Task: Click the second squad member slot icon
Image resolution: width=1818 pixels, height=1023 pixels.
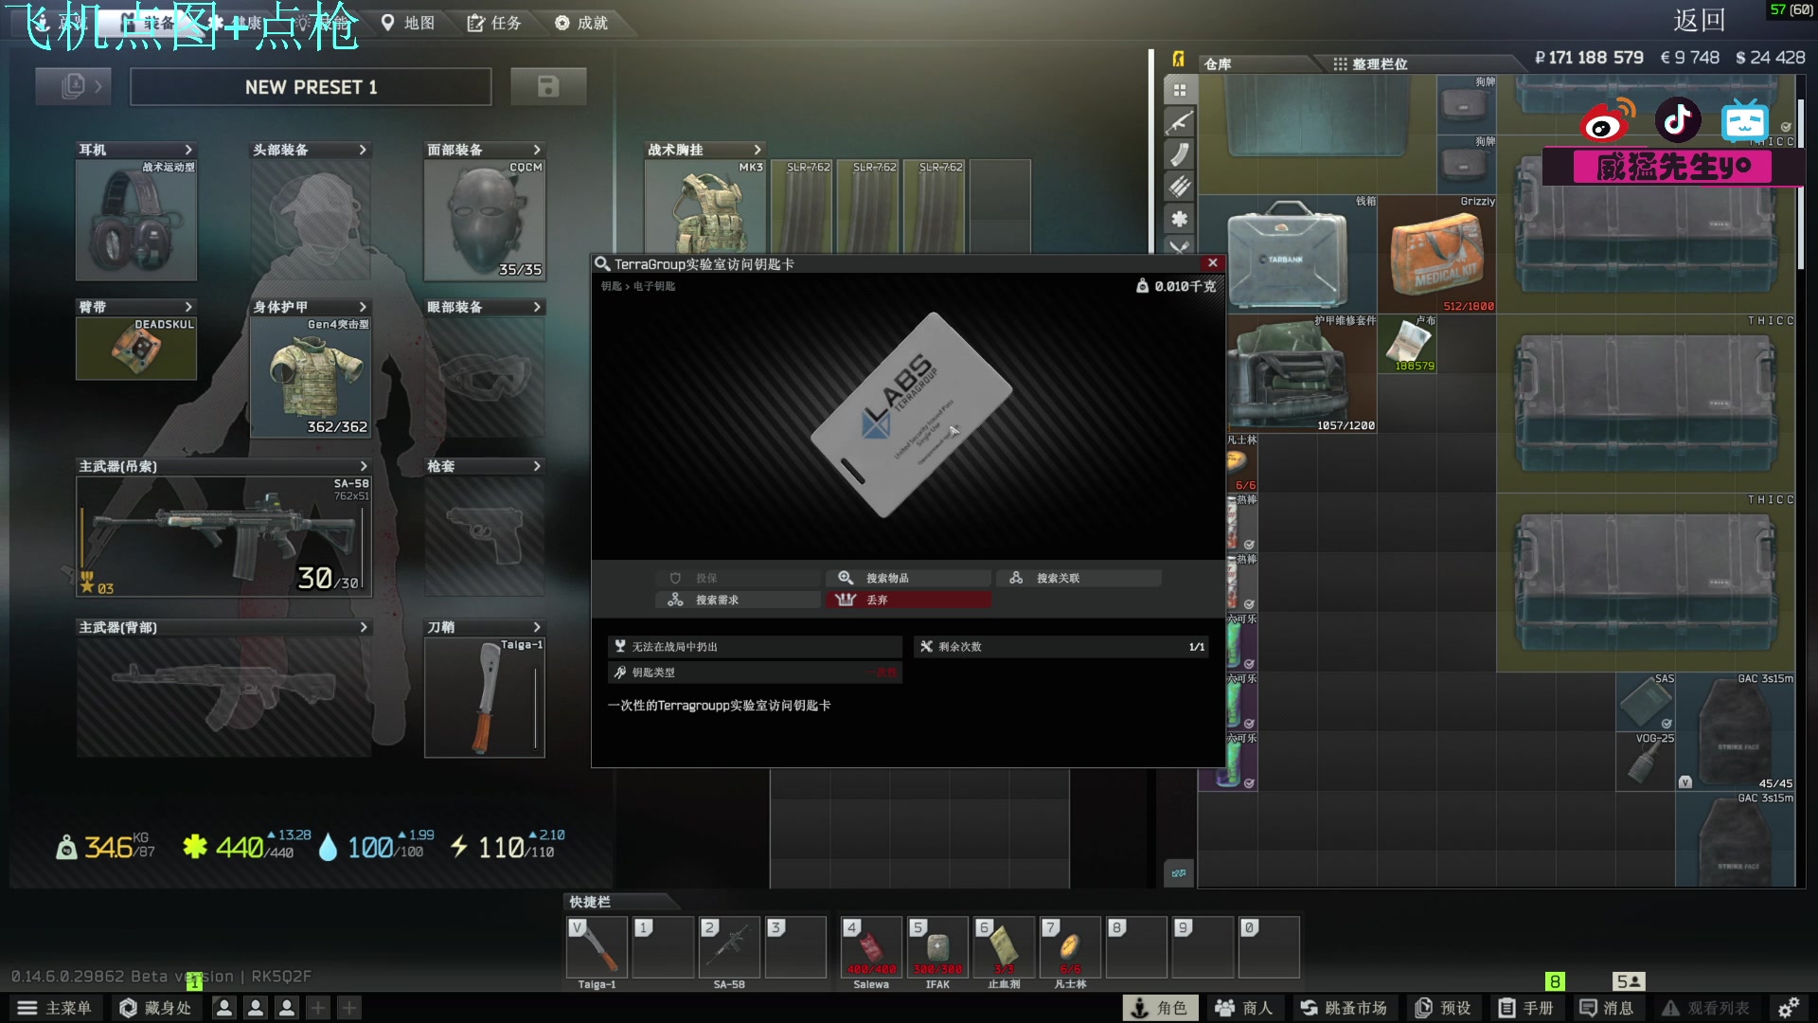Action: [x=256, y=1008]
